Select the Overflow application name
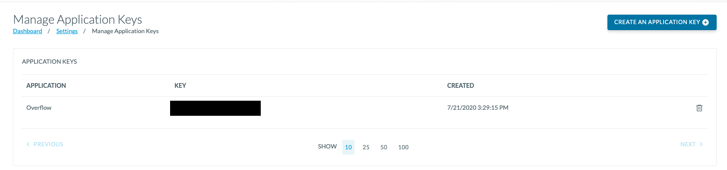This screenshot has height=170, width=727. point(39,108)
